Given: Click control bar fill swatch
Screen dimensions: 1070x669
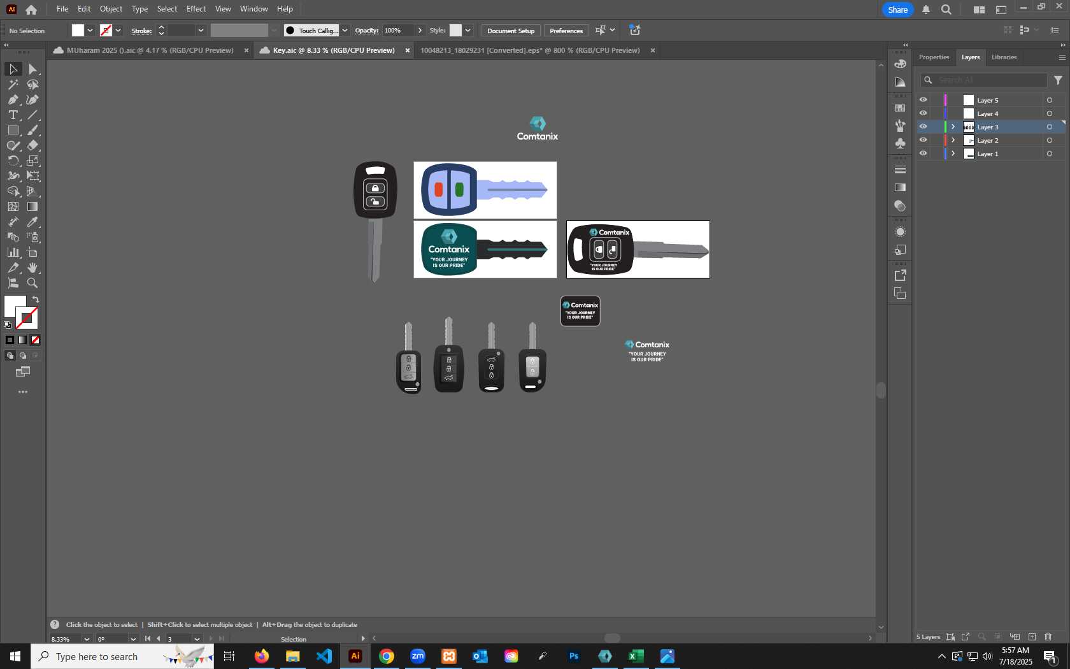Looking at the screenshot, I should 78,30.
